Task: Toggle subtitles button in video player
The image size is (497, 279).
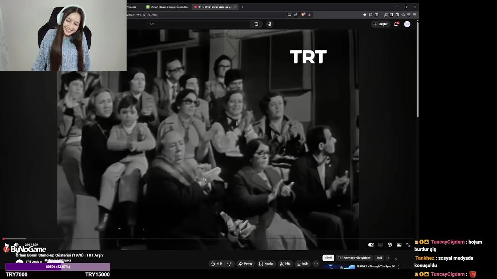Action: point(381,245)
